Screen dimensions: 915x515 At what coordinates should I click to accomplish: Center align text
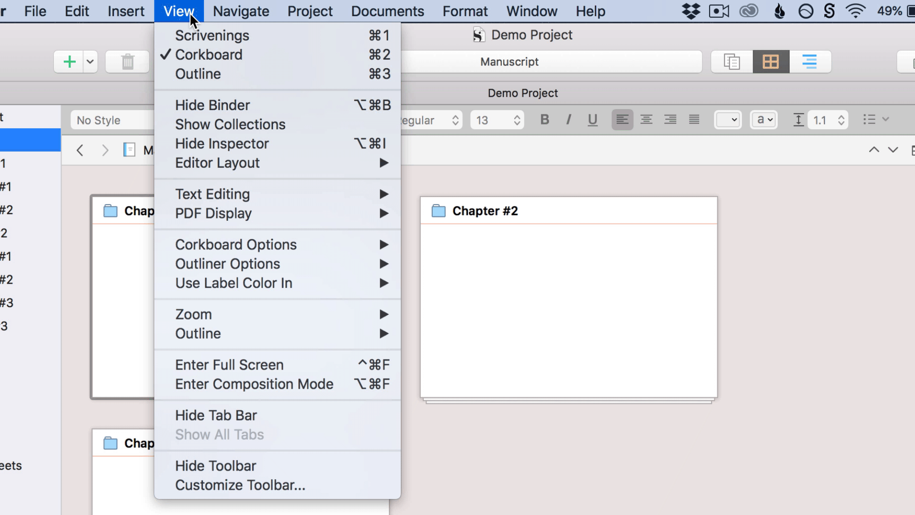click(646, 120)
